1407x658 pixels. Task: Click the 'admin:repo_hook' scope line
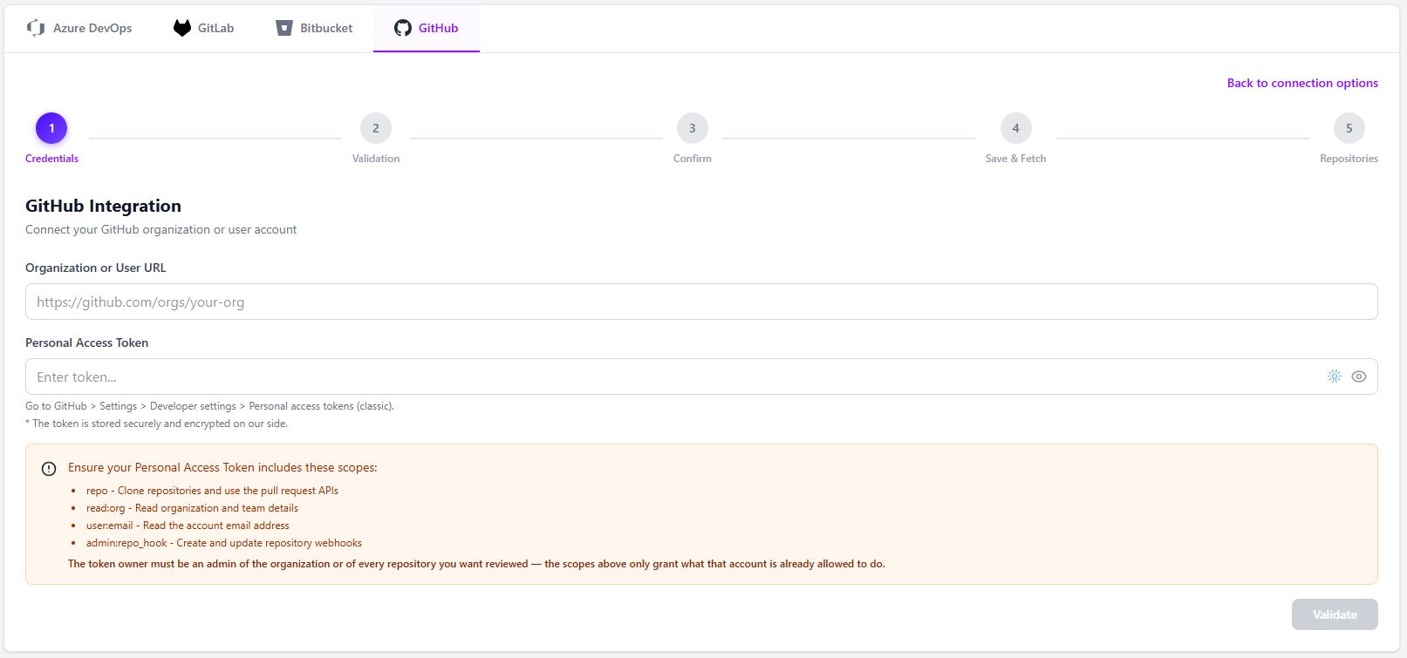pos(223,543)
